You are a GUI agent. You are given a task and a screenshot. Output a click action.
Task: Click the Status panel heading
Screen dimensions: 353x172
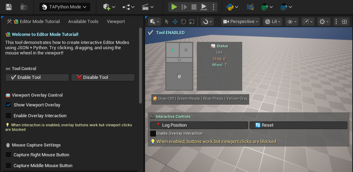point(219,46)
